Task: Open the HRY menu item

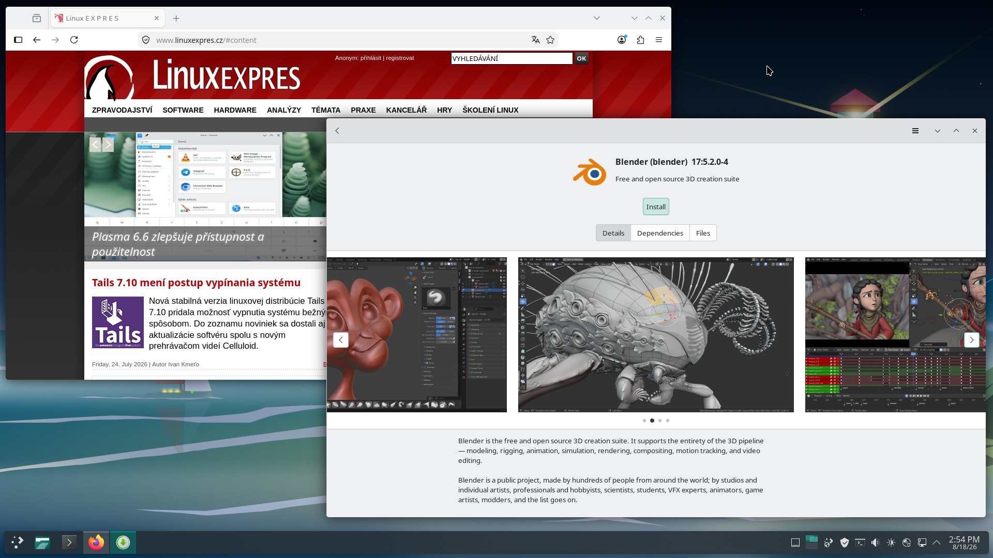Action: click(x=444, y=110)
